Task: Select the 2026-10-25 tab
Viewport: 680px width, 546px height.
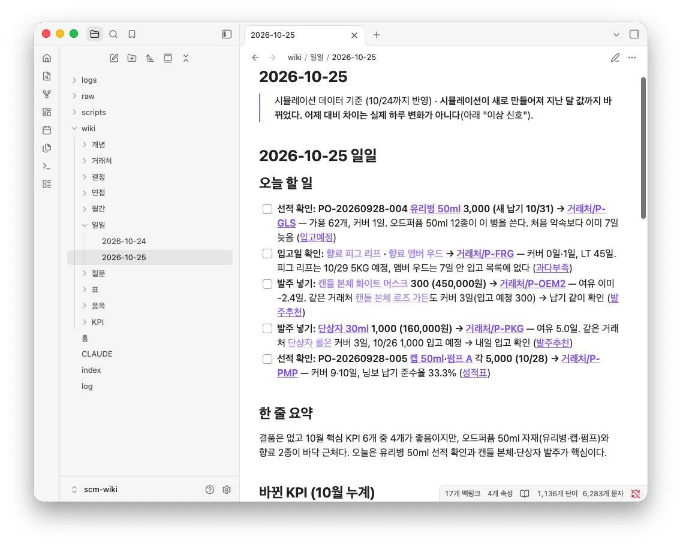Action: tap(304, 35)
